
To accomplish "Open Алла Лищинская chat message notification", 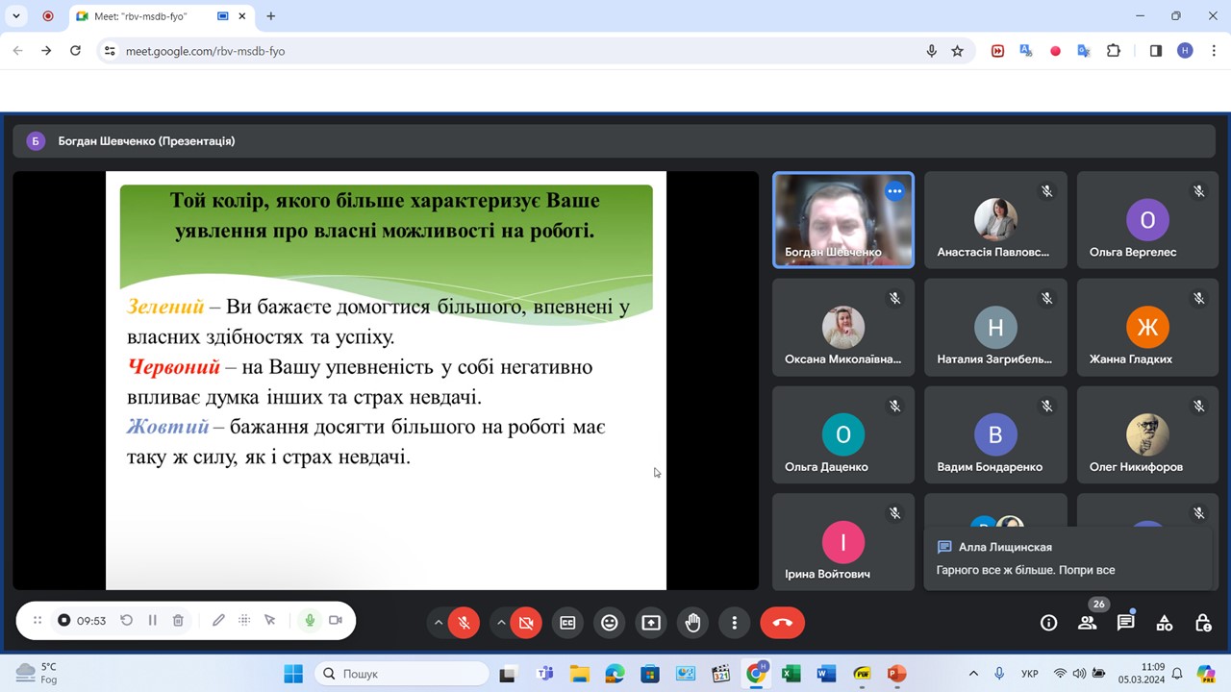I will coord(1068,558).
